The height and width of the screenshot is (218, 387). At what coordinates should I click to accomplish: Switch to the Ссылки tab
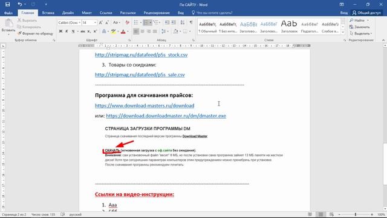tap(106, 13)
